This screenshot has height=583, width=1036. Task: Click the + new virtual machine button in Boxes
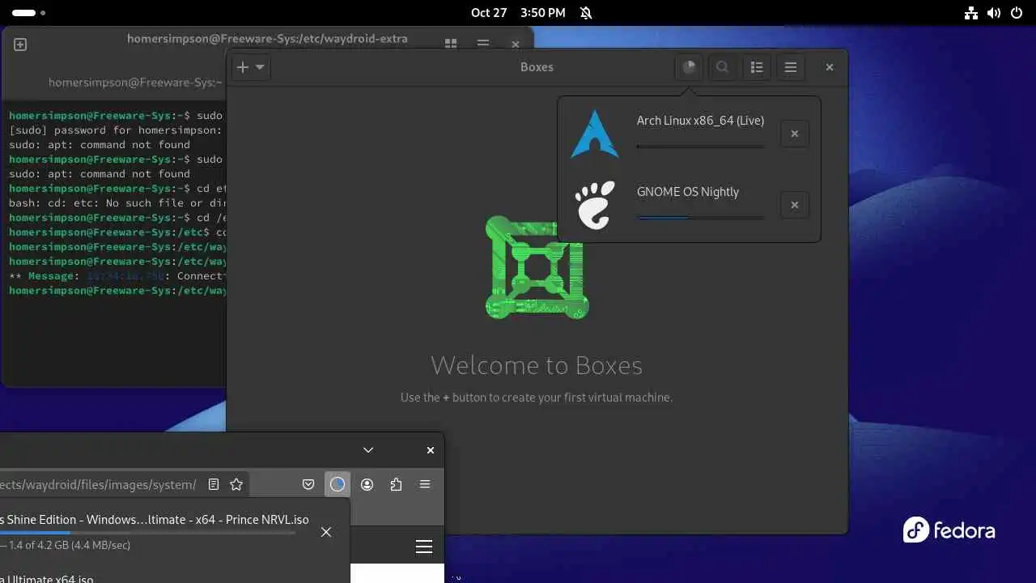pyautogui.click(x=242, y=67)
